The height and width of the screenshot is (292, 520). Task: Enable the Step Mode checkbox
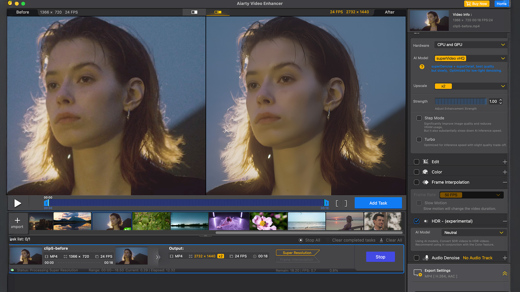(419, 118)
